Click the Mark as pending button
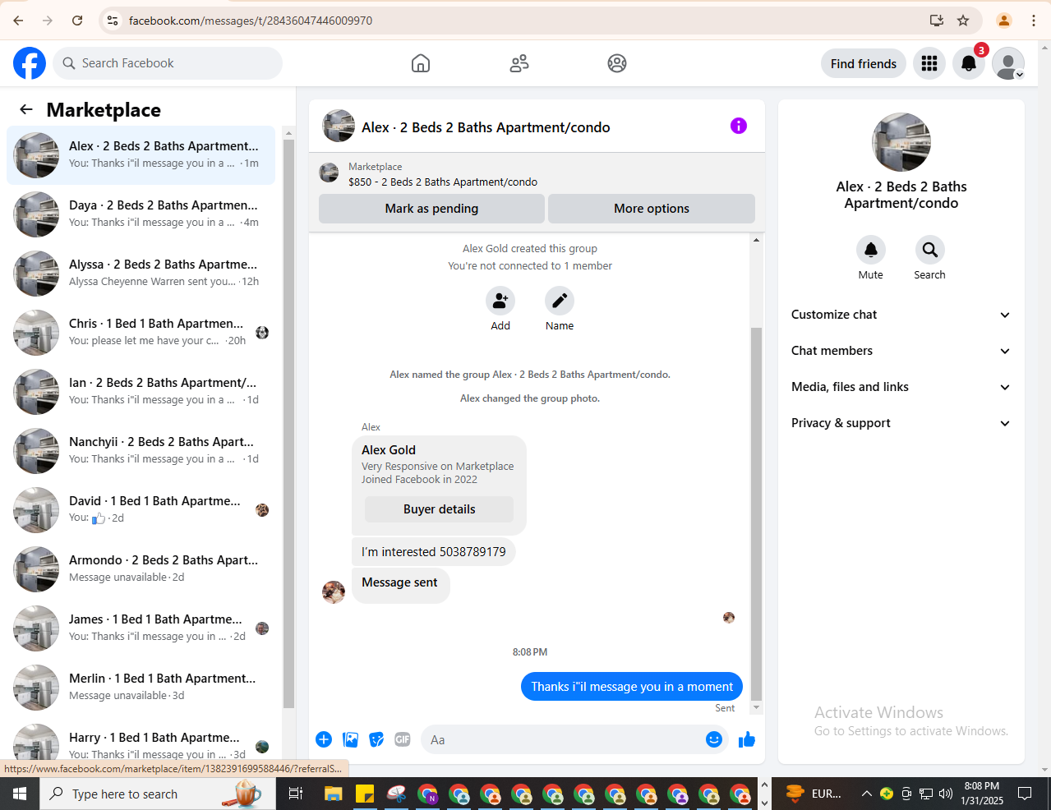Image resolution: width=1051 pixels, height=810 pixels. click(431, 209)
